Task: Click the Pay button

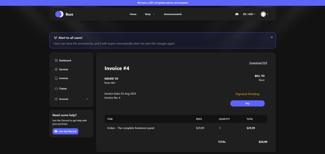Action: point(247,103)
